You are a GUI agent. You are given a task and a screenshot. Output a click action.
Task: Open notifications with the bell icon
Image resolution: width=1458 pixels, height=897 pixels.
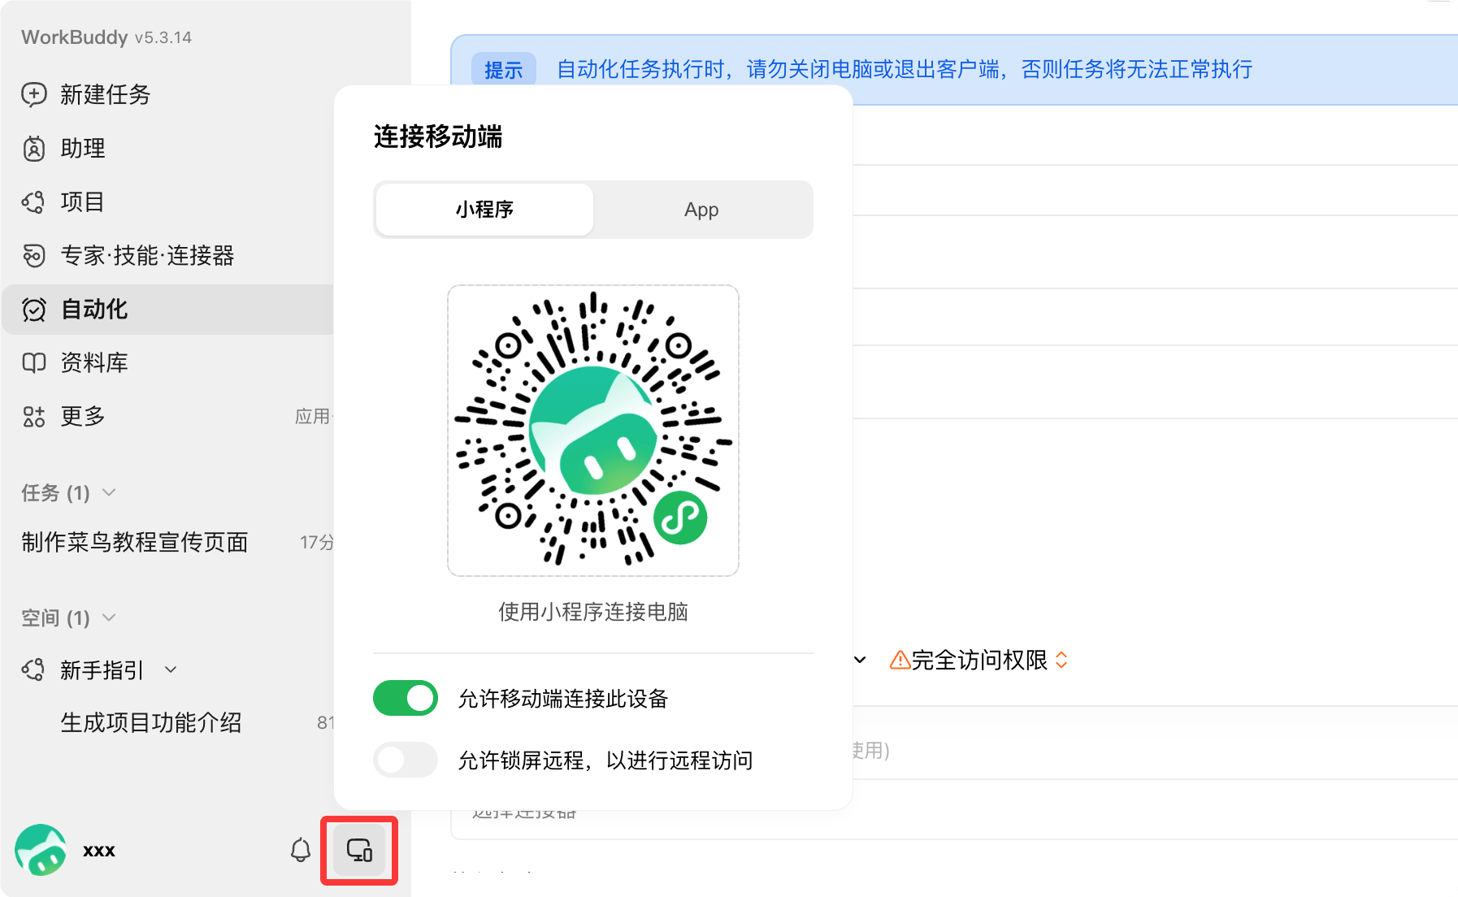point(301,850)
